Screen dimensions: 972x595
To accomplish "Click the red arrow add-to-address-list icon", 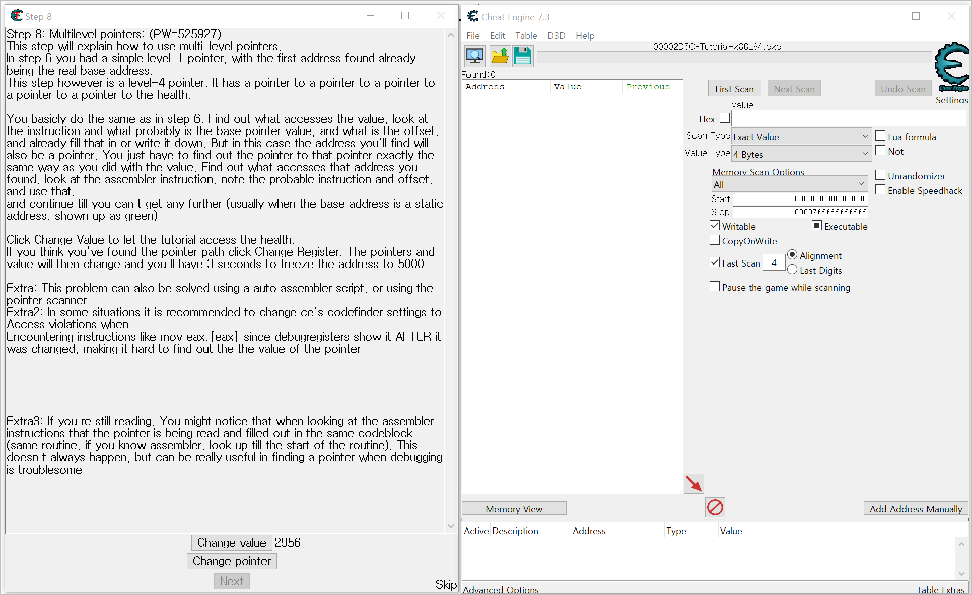I will tap(693, 484).
